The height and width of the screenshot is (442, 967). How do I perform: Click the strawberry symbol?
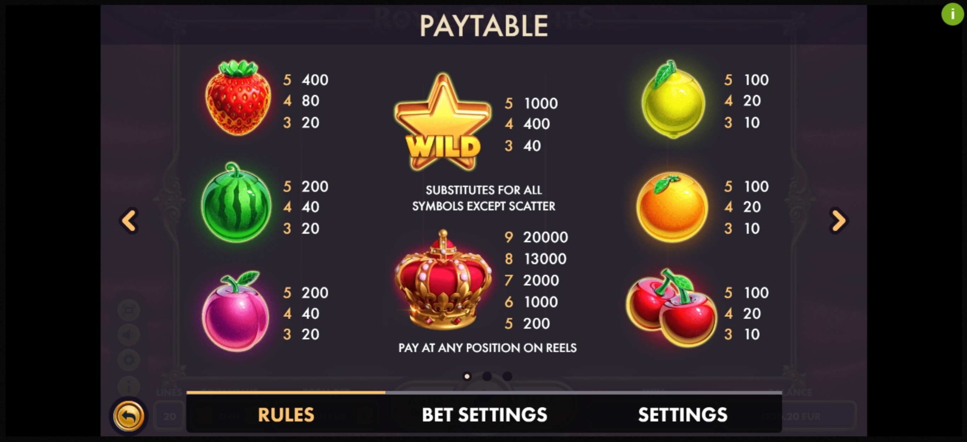[238, 97]
